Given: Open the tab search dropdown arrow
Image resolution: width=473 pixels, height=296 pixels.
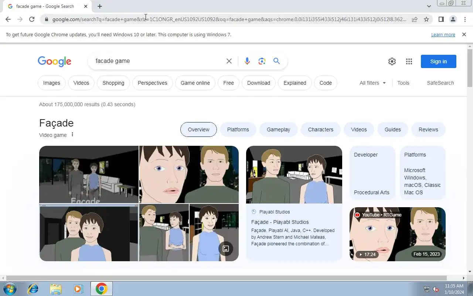Looking at the screenshot, I should click(429, 6).
